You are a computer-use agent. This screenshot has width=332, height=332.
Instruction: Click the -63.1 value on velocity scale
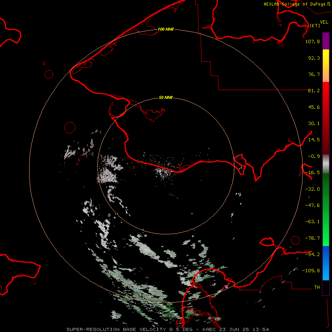pyautogui.click(x=312, y=222)
